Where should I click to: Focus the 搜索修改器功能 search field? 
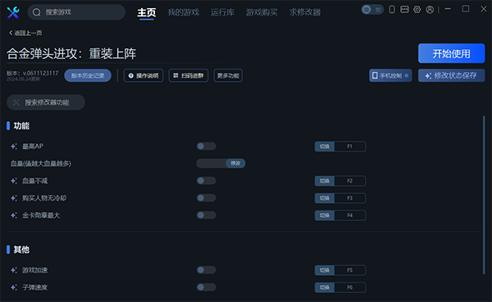(46, 102)
